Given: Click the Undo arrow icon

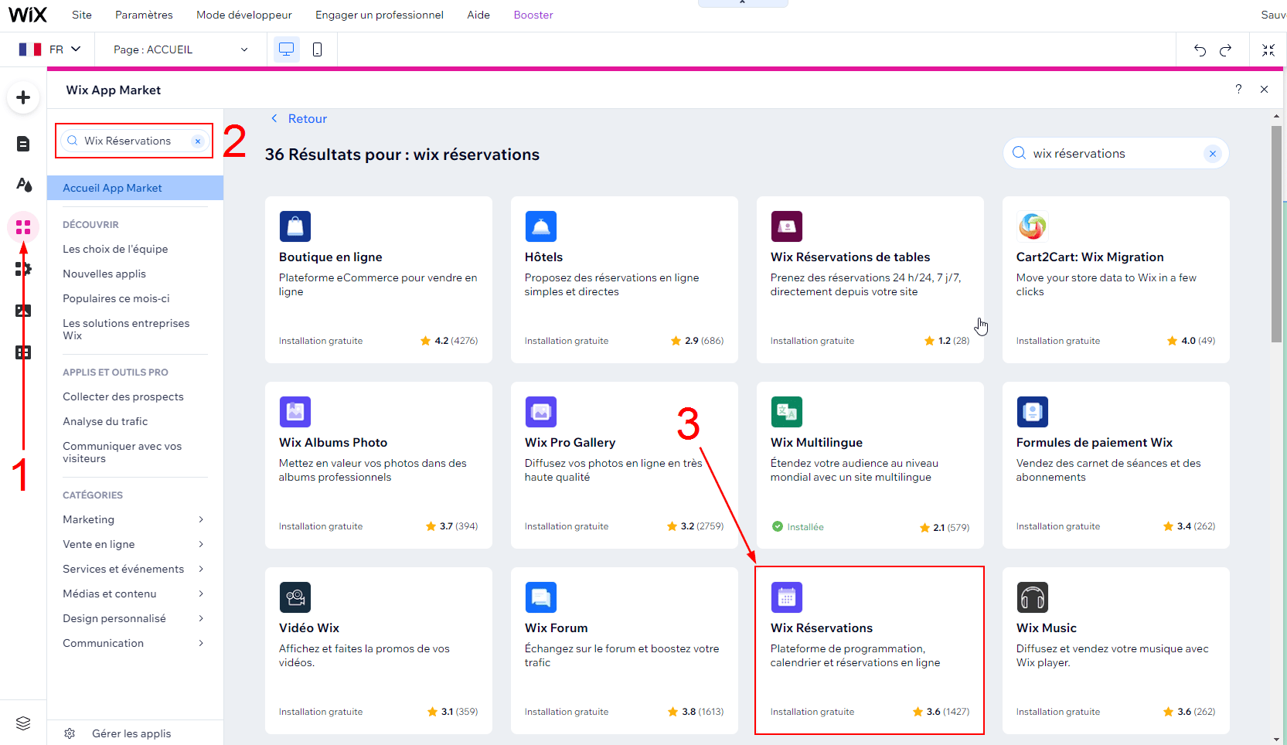Looking at the screenshot, I should (x=1200, y=50).
